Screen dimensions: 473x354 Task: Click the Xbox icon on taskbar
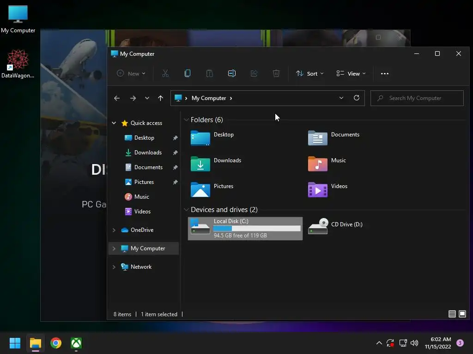76,343
